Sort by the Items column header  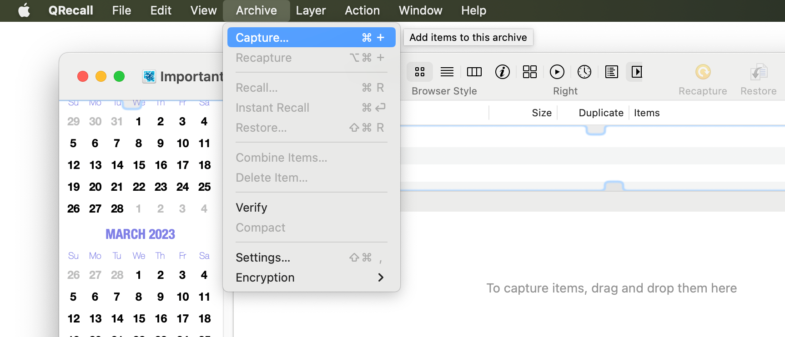(647, 113)
